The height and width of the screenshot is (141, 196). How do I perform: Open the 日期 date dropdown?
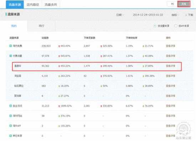pyautogui.click(x=120, y=15)
